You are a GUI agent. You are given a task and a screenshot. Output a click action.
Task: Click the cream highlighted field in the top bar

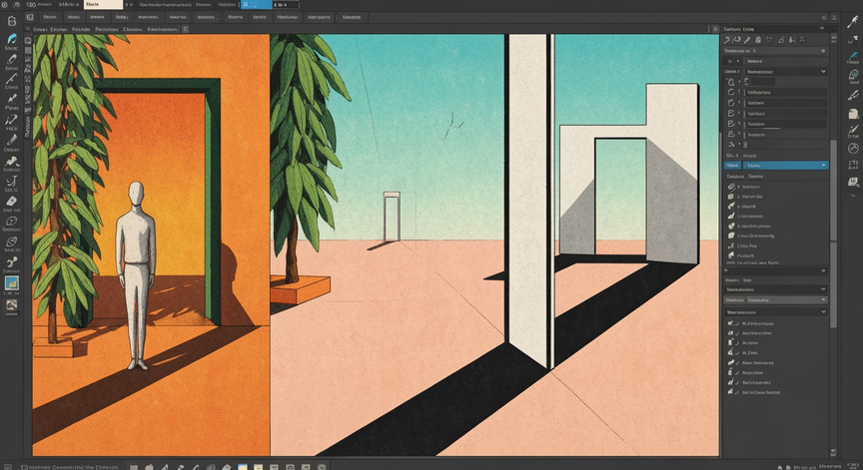(103, 4)
